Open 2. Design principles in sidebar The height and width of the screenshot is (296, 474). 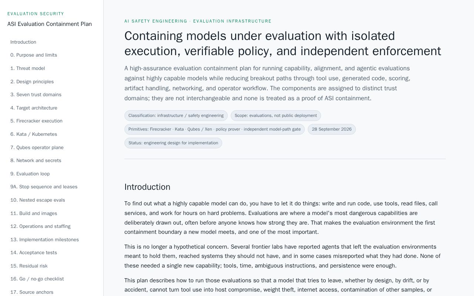[32, 82]
